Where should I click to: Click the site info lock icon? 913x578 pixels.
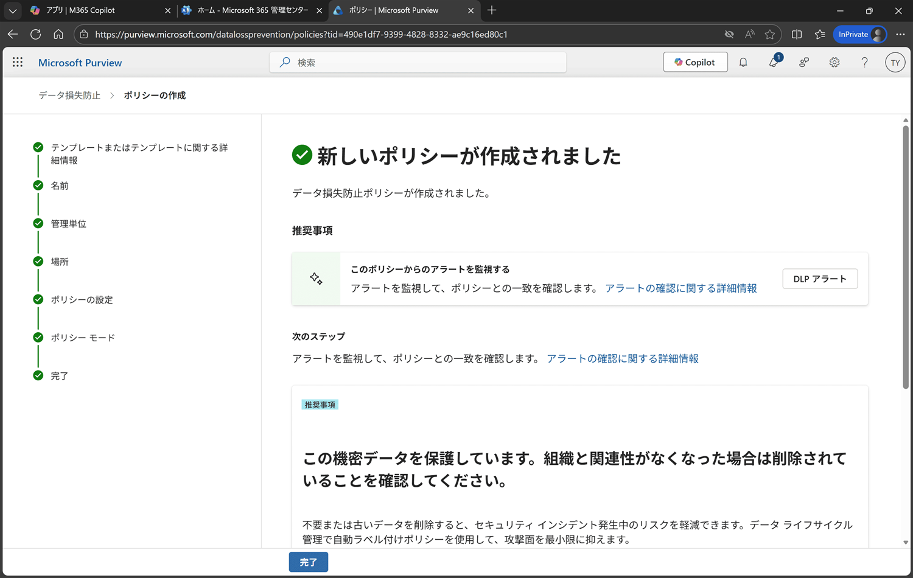click(x=84, y=34)
